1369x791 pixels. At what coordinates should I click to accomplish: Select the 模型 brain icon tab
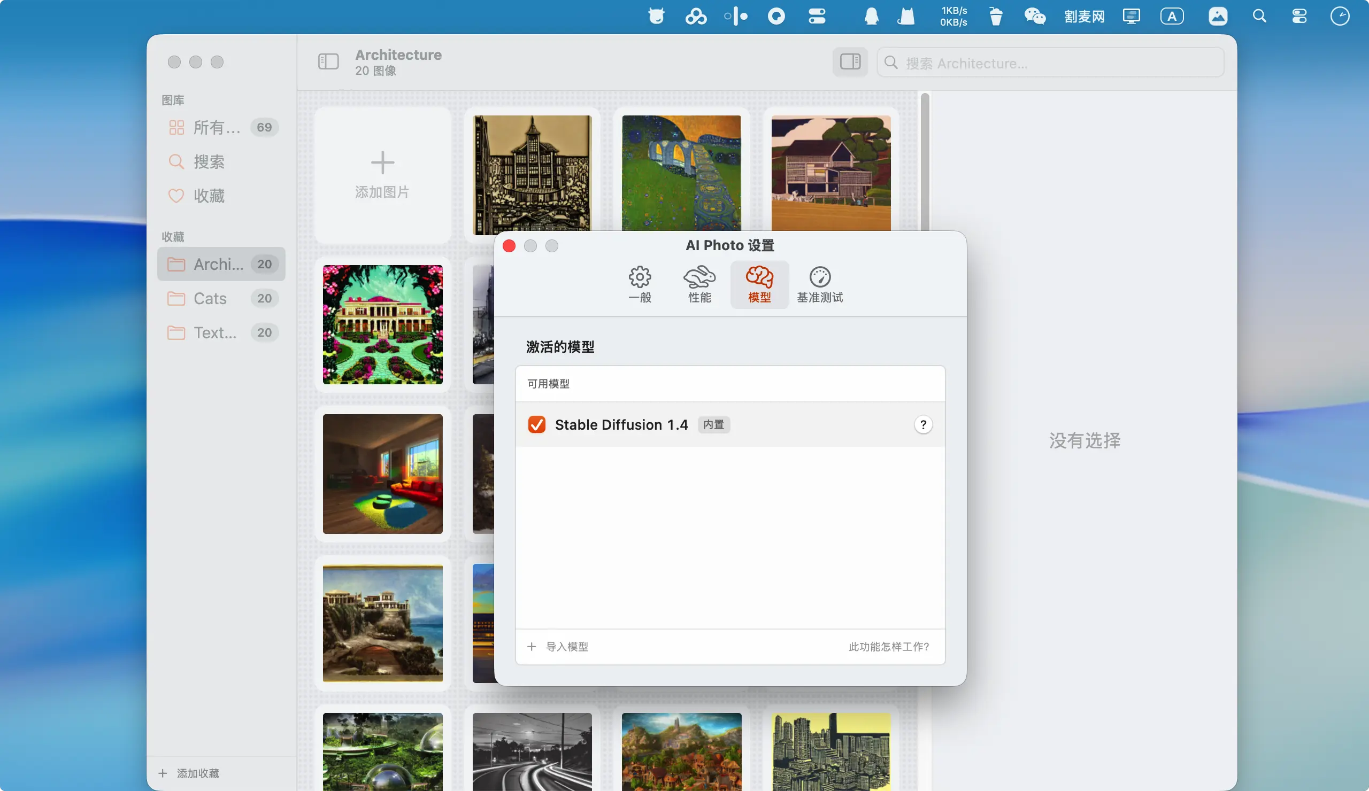pyautogui.click(x=759, y=284)
